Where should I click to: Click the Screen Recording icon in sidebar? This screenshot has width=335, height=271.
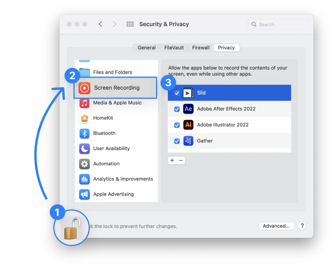pyautogui.click(x=85, y=88)
